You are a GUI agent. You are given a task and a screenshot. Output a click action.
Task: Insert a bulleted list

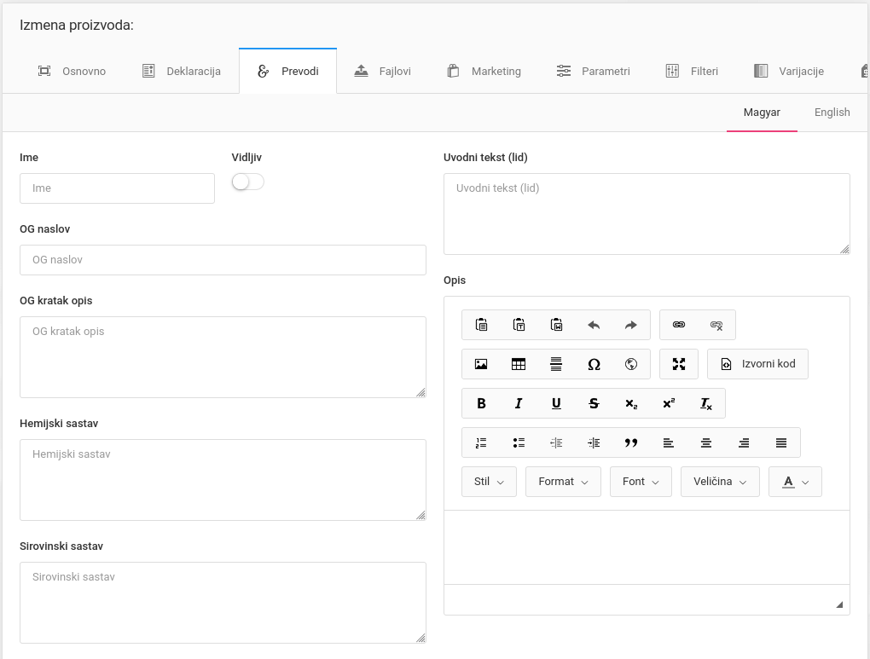tap(519, 442)
